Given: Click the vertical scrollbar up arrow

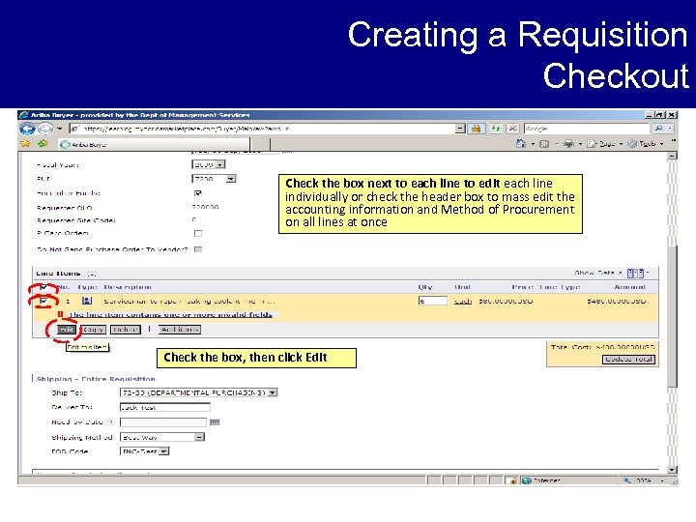Looking at the screenshot, I should pyautogui.click(x=673, y=156).
